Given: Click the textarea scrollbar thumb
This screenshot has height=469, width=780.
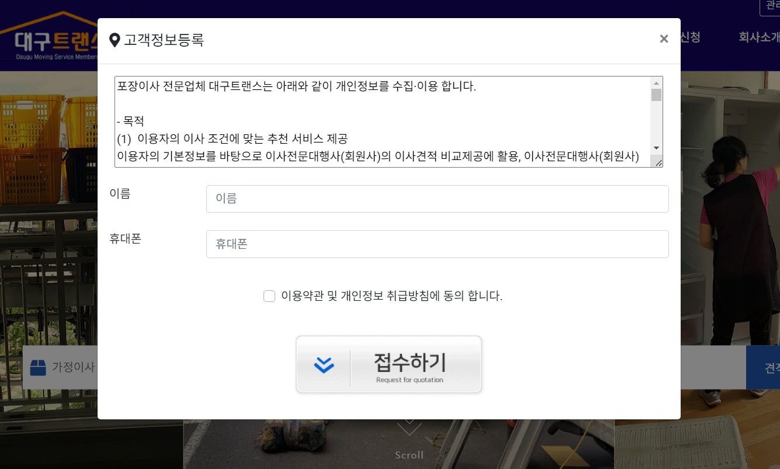Looking at the screenshot, I should (656, 95).
